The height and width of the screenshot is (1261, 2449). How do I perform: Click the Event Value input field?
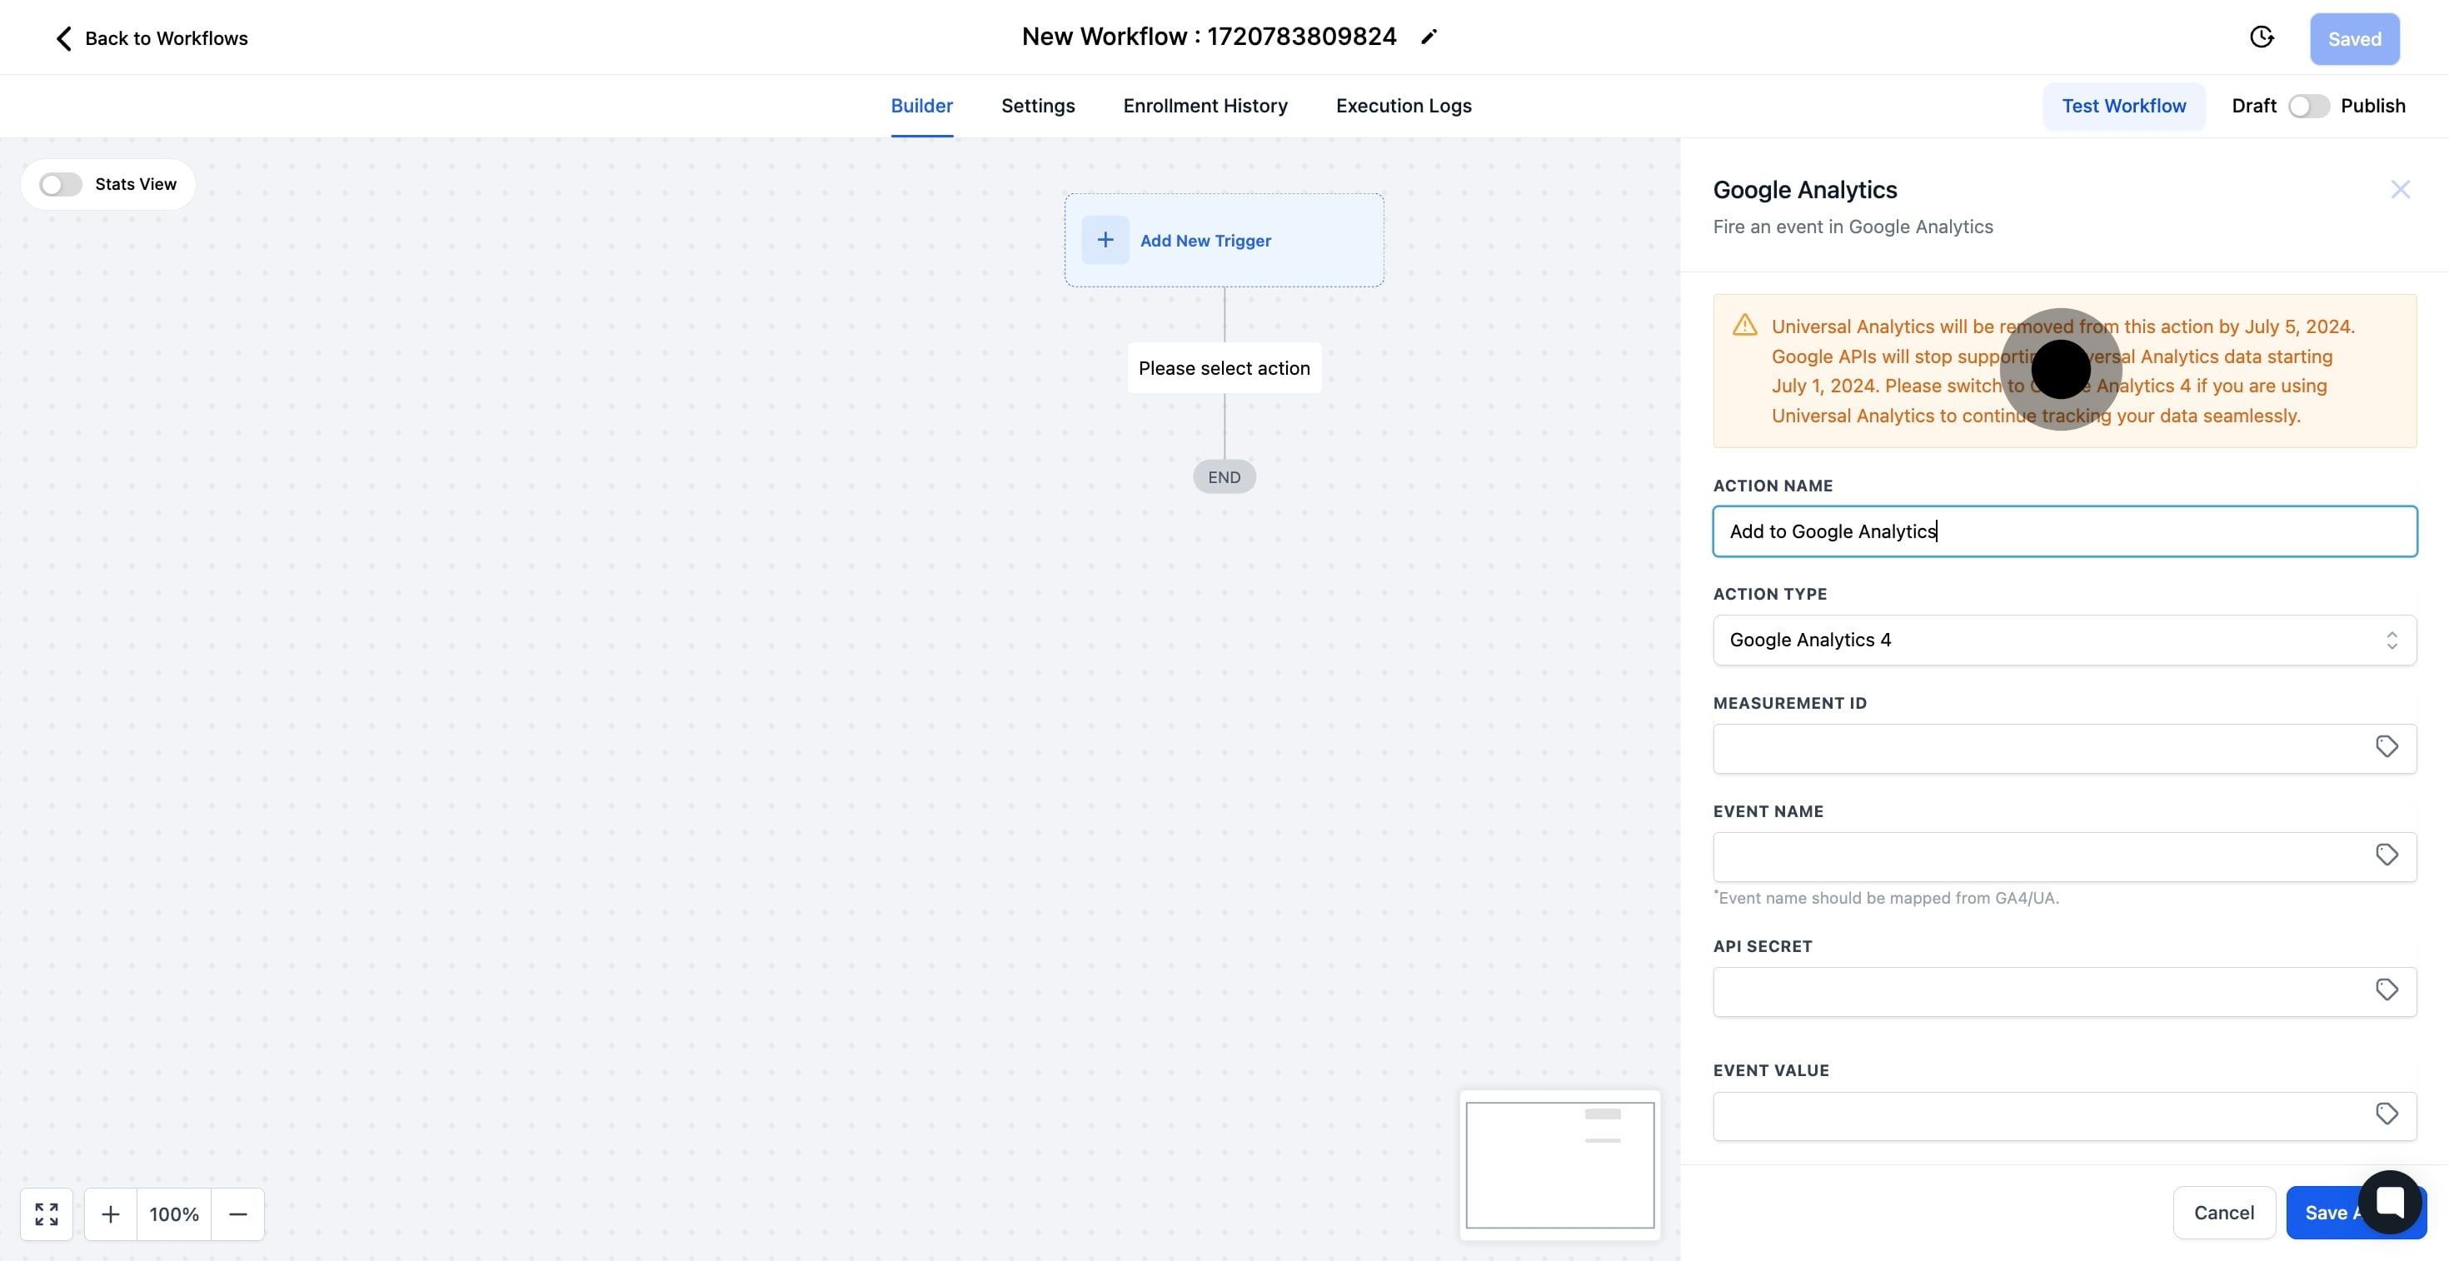click(x=2064, y=1117)
